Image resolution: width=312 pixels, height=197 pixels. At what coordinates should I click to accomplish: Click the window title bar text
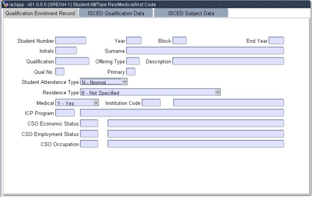[x=83, y=4]
